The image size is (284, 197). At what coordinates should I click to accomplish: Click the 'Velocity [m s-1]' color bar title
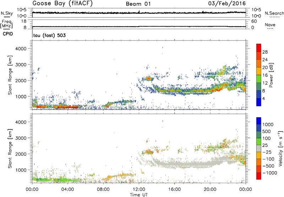pyautogui.click(x=280, y=148)
